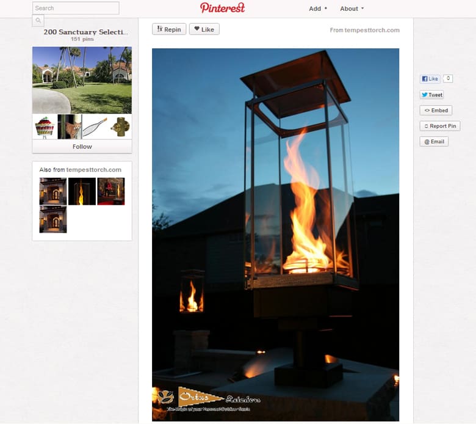Image resolution: width=476 pixels, height=424 pixels.
Task: Open the cupcake thumbnail on the board
Action: pos(45,127)
